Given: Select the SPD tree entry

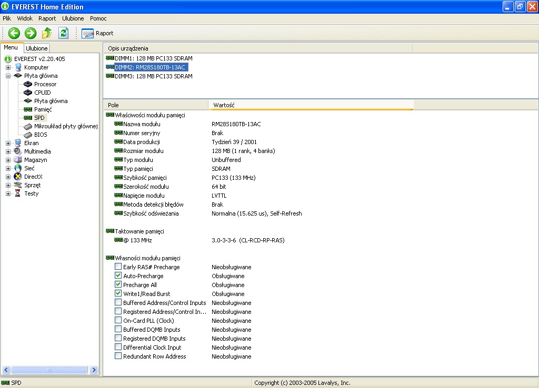Looking at the screenshot, I should [39, 118].
